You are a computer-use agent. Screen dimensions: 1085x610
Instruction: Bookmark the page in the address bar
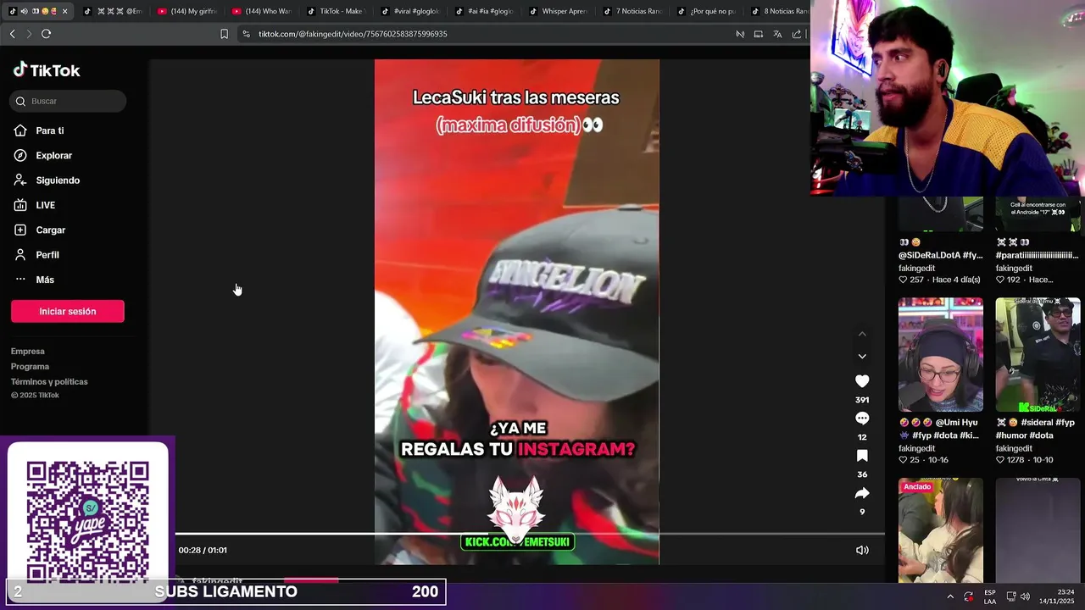coord(224,34)
